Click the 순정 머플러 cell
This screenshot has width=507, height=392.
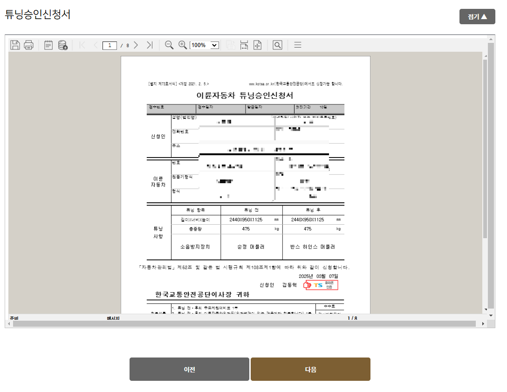251,247
